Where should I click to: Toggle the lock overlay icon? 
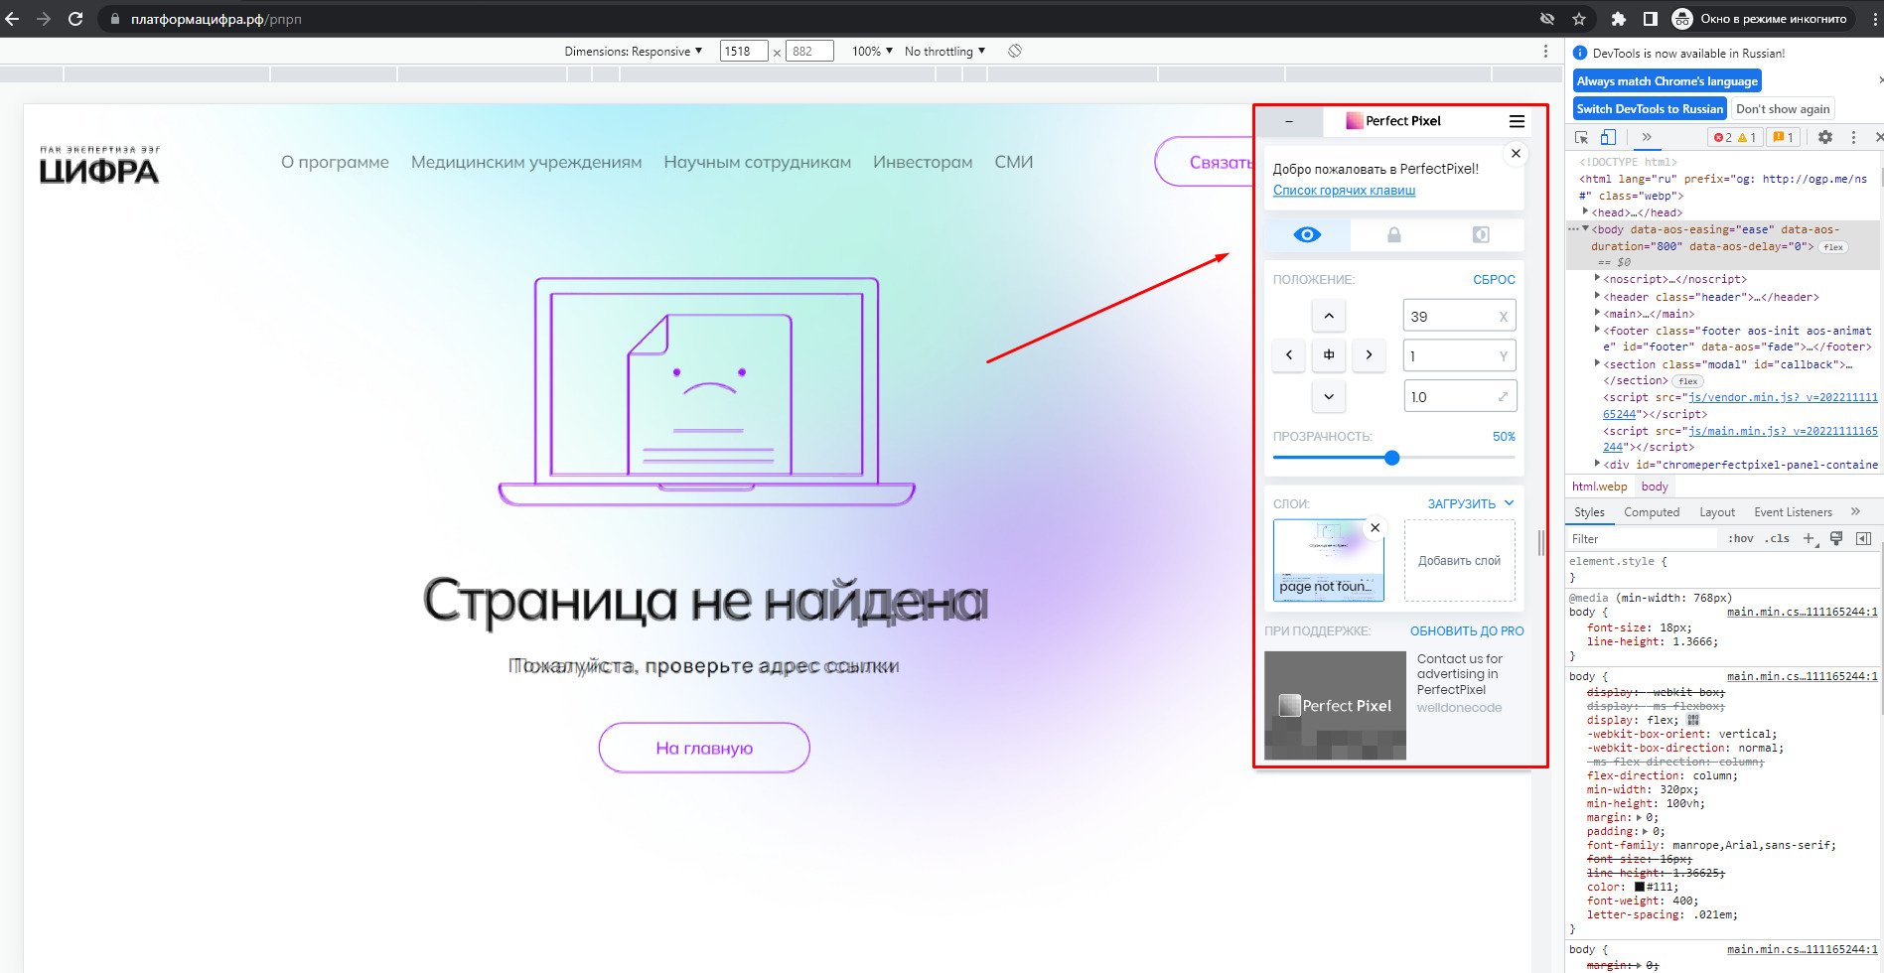pyautogui.click(x=1393, y=235)
